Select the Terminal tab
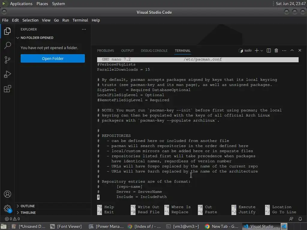 coord(183,51)
